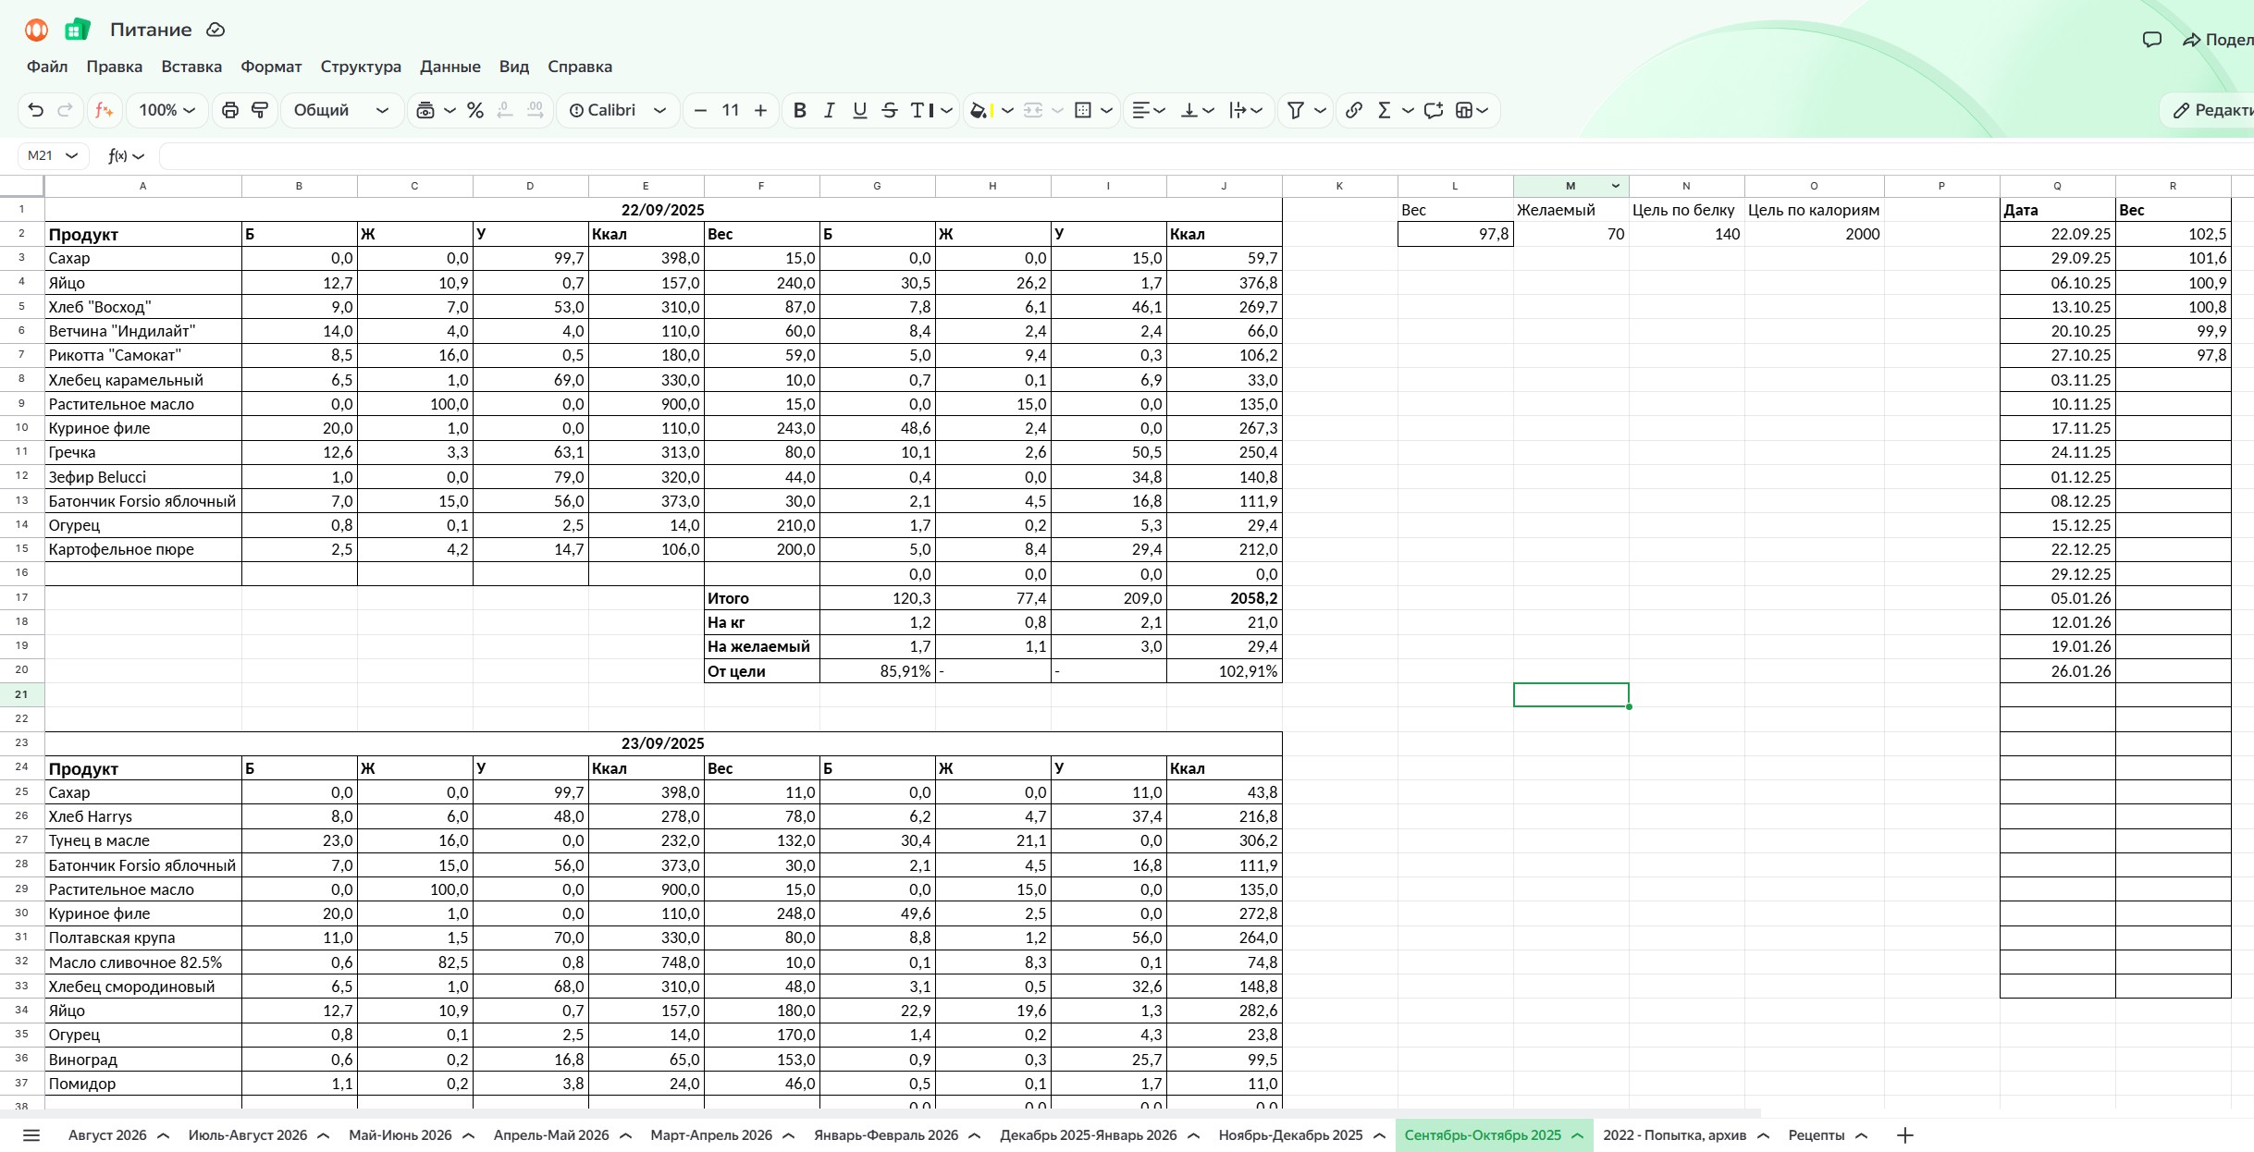Open the fill color options arrow

pyautogui.click(x=1007, y=110)
